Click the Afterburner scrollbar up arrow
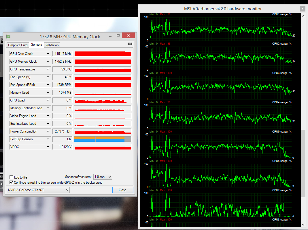308x230 pixels. click(x=303, y=16)
